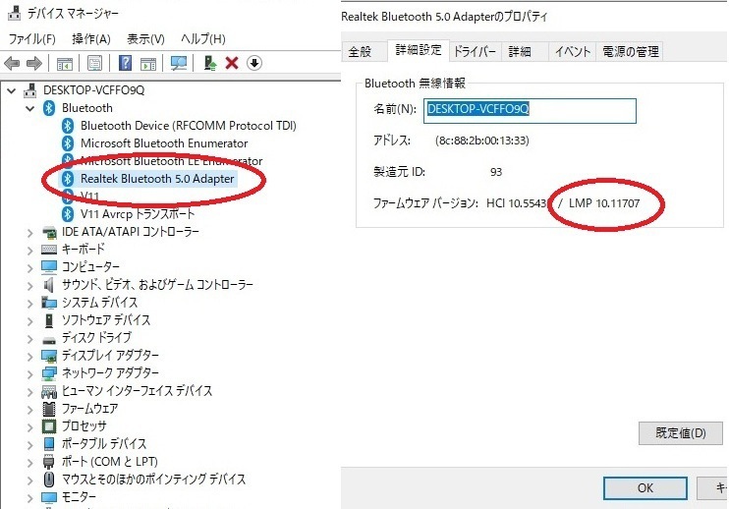Click the disk drive category icon
The width and height of the screenshot is (729, 509).
point(49,339)
